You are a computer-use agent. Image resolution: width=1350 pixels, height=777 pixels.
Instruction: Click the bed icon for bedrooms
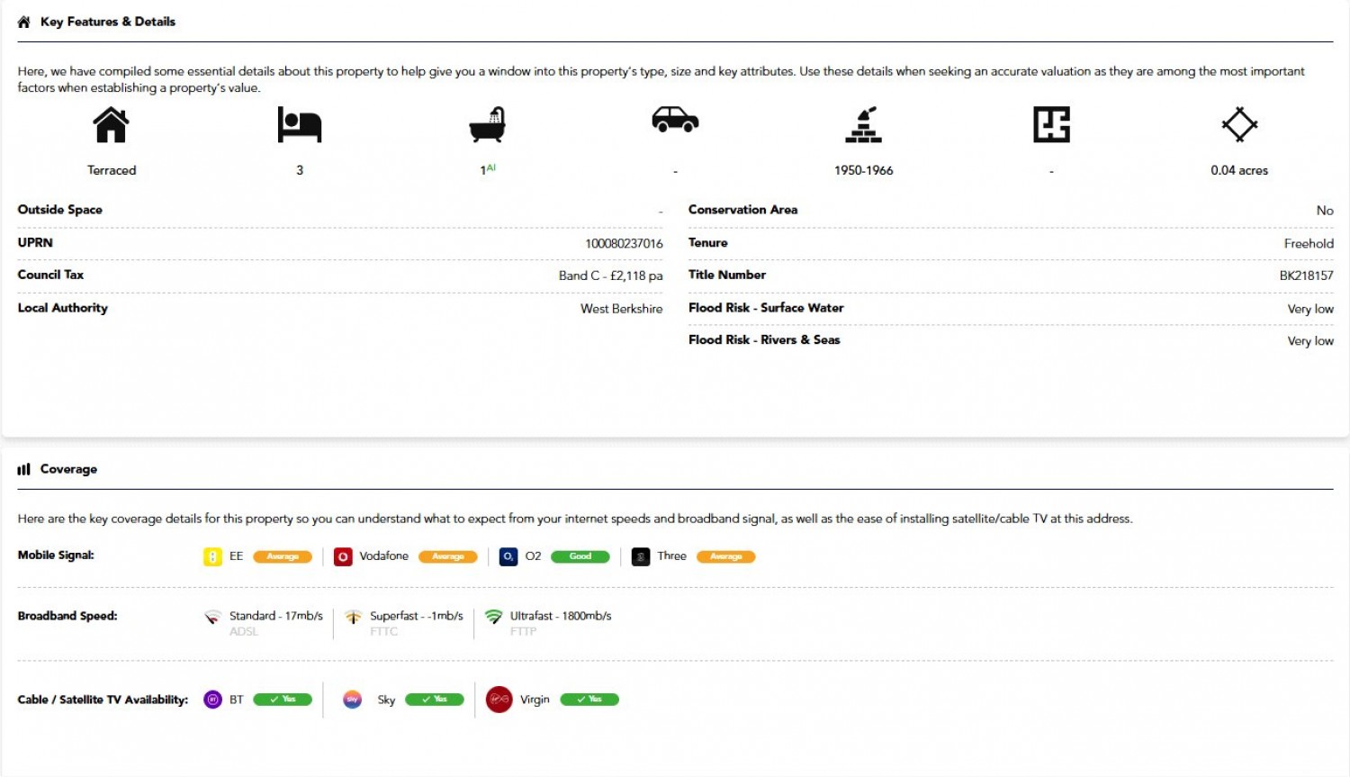click(x=300, y=125)
